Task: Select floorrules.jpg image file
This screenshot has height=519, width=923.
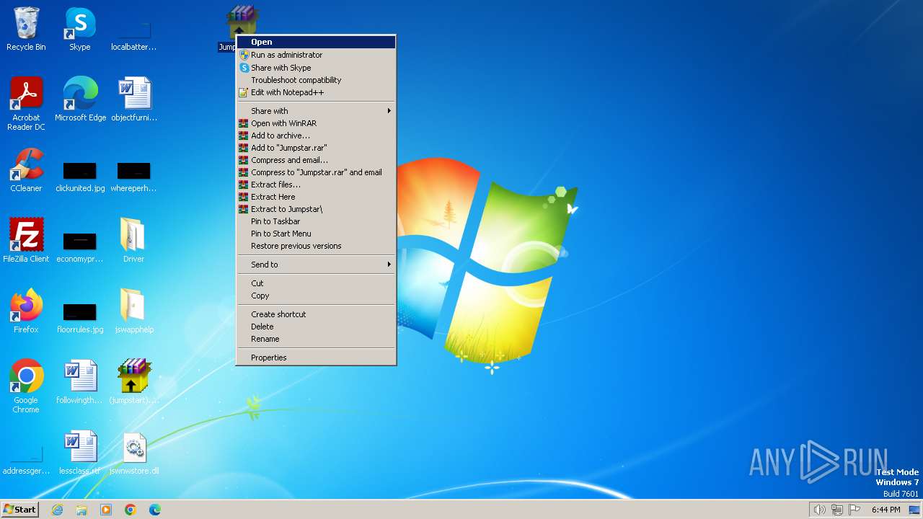Action: [80, 318]
